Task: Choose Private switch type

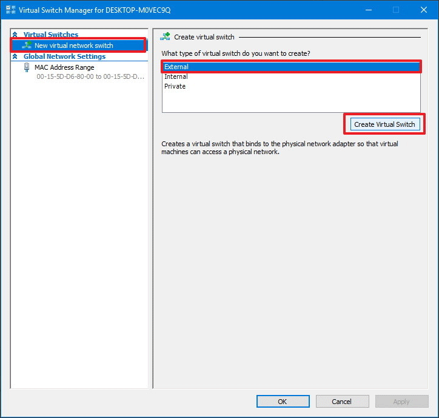Action: coord(291,86)
